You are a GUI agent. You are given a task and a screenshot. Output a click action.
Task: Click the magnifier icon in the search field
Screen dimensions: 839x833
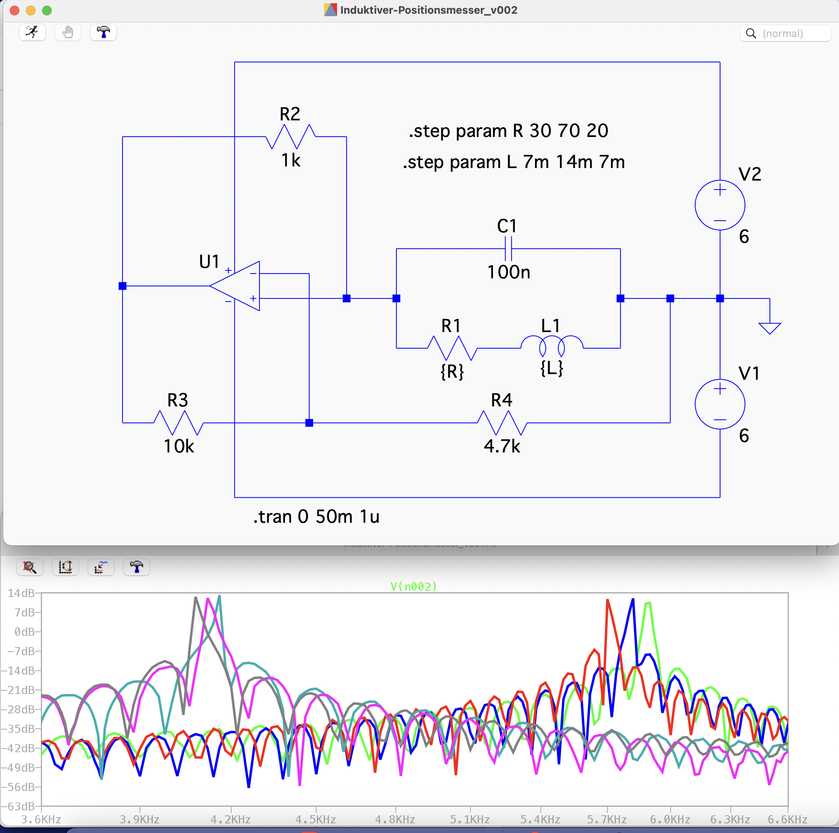(x=751, y=34)
